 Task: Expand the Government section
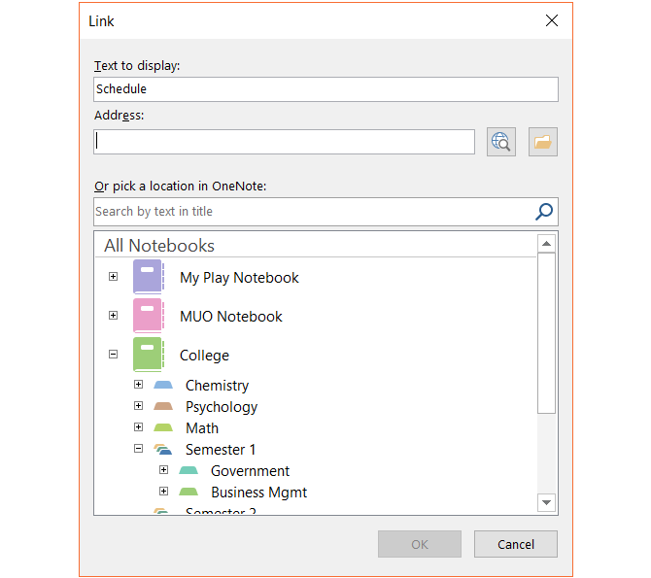163,469
